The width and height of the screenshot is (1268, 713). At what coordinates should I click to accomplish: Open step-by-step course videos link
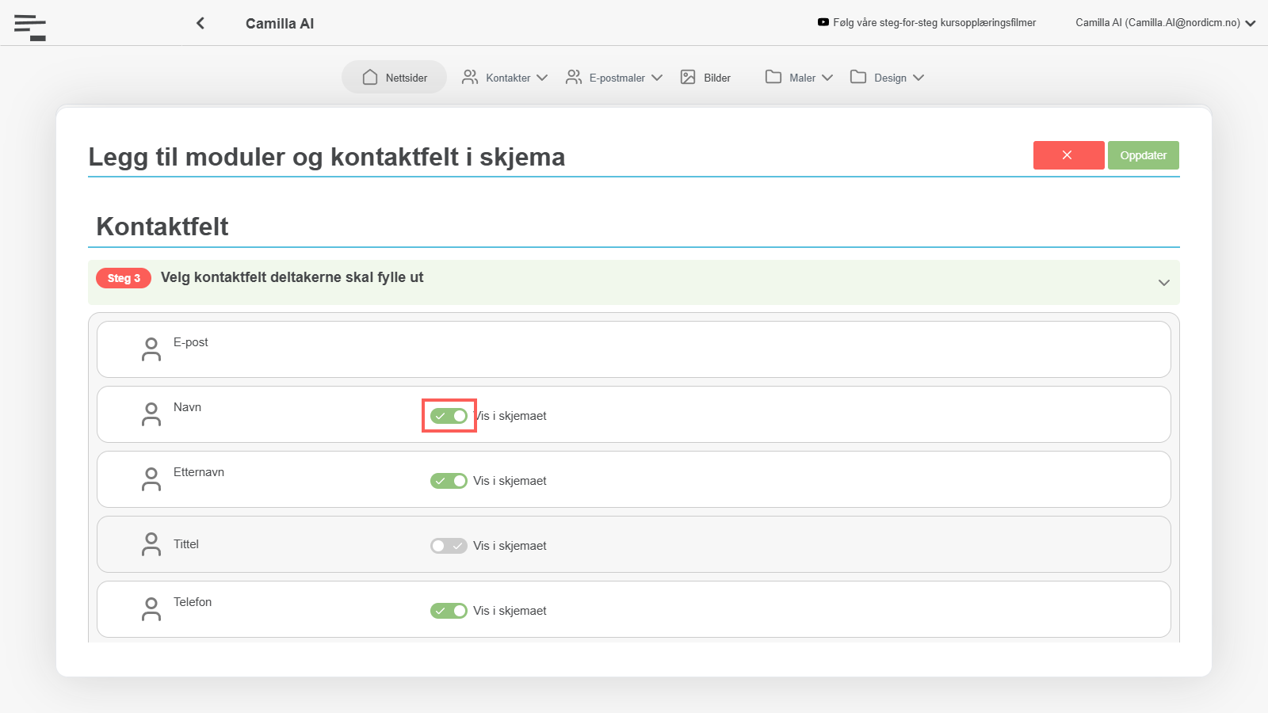[x=934, y=23]
